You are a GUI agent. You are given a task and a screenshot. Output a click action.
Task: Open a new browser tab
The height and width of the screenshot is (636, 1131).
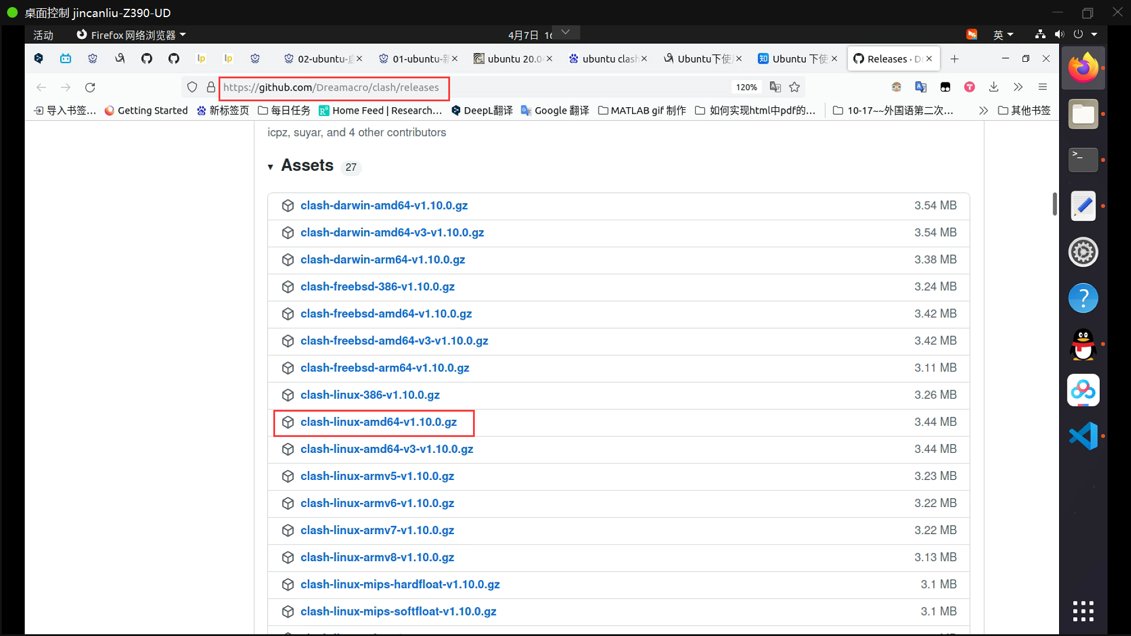(x=954, y=59)
